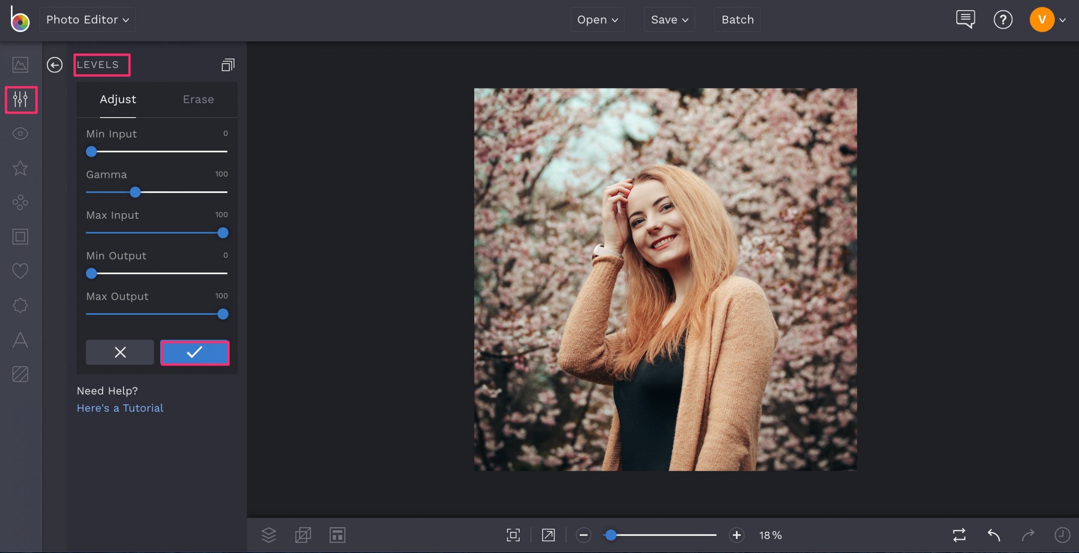Screen dimensions: 1079x553
Task: Open the Layers icon in bottom toolbar
Action: [x=268, y=535]
